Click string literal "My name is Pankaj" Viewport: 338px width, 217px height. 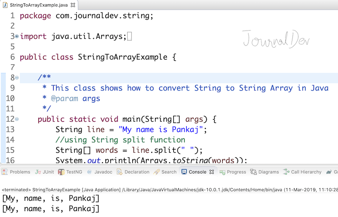pyautogui.click(x=161, y=130)
